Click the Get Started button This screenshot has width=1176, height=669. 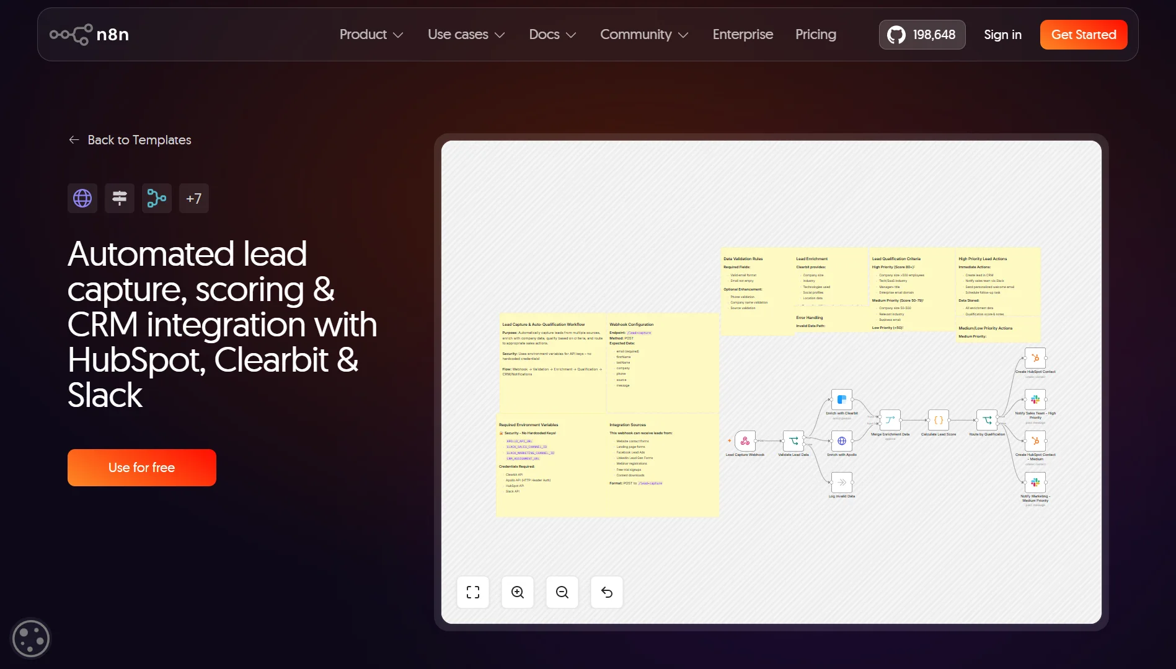(1084, 35)
